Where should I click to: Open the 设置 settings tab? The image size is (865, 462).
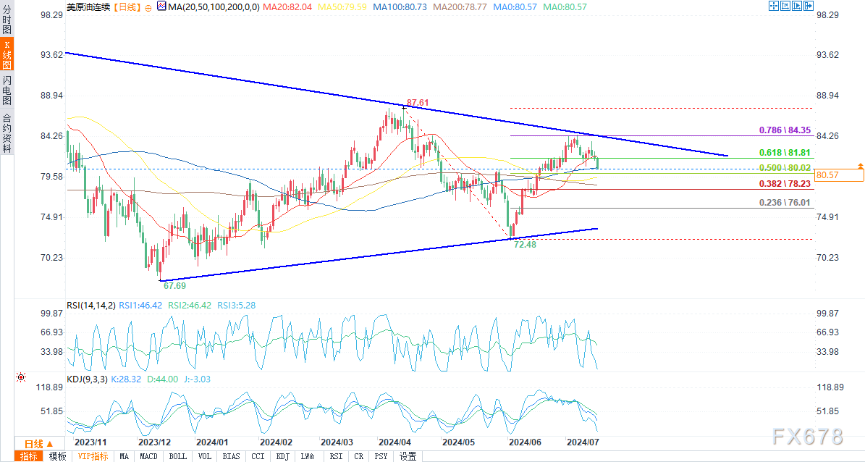(x=408, y=456)
